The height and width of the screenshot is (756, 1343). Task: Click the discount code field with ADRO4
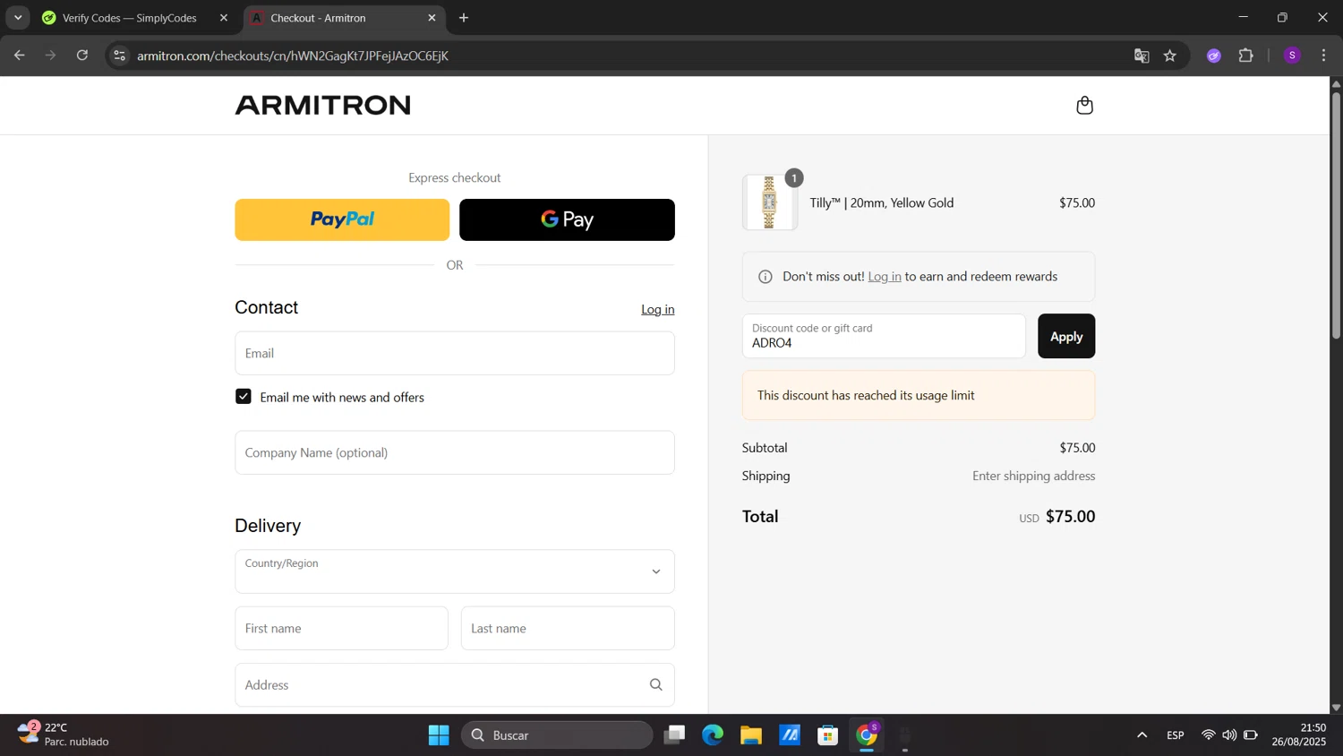pyautogui.click(x=884, y=336)
